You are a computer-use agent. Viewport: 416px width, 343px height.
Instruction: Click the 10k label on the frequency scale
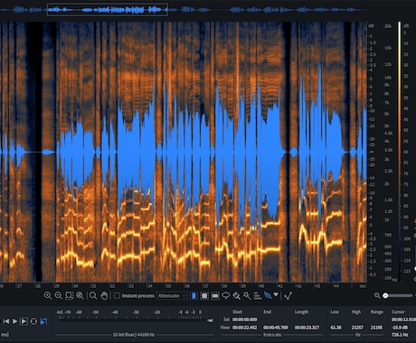point(388,78)
